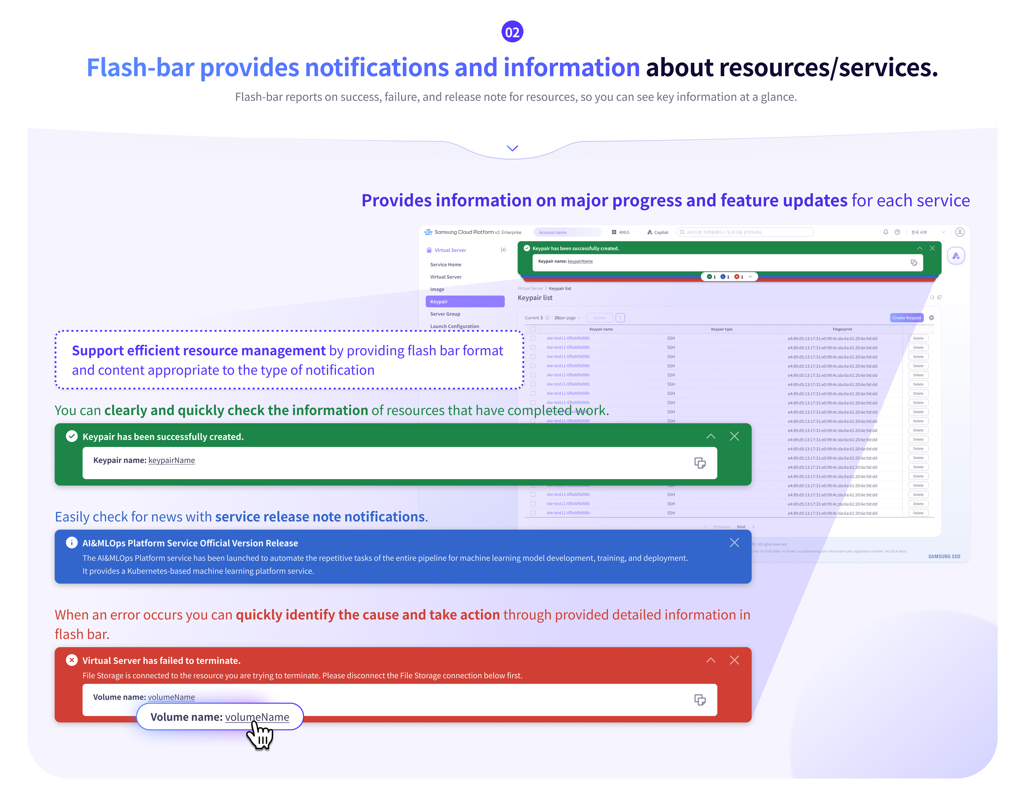The height and width of the screenshot is (799, 1025).
Task: Click the top search input field
Action: point(746,232)
